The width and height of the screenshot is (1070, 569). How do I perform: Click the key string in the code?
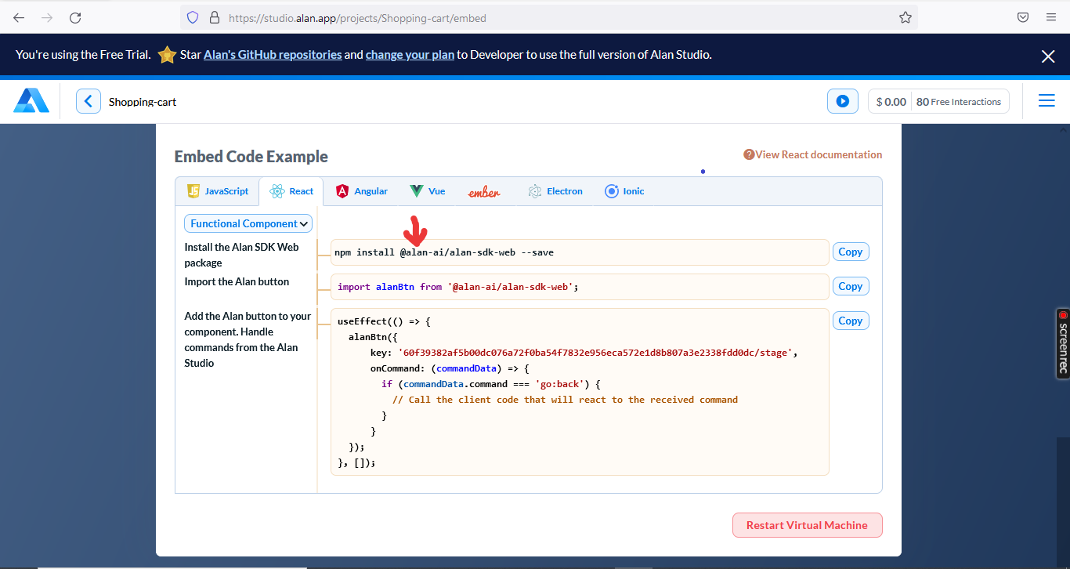[x=597, y=353]
